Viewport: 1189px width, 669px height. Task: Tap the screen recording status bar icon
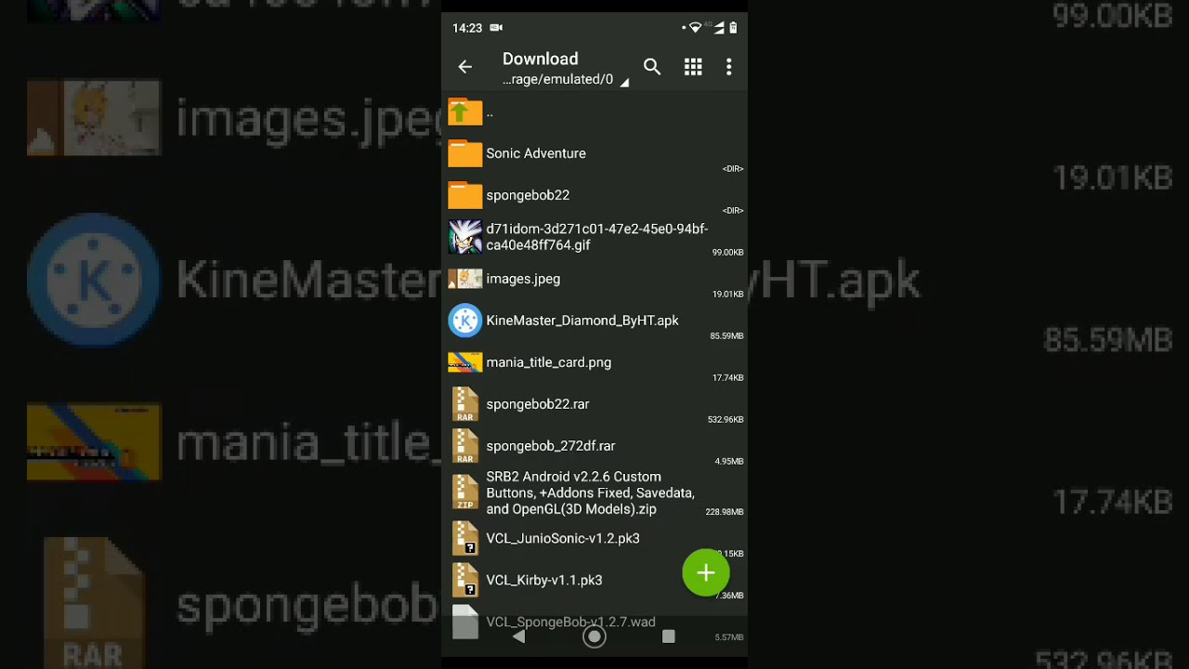click(496, 28)
